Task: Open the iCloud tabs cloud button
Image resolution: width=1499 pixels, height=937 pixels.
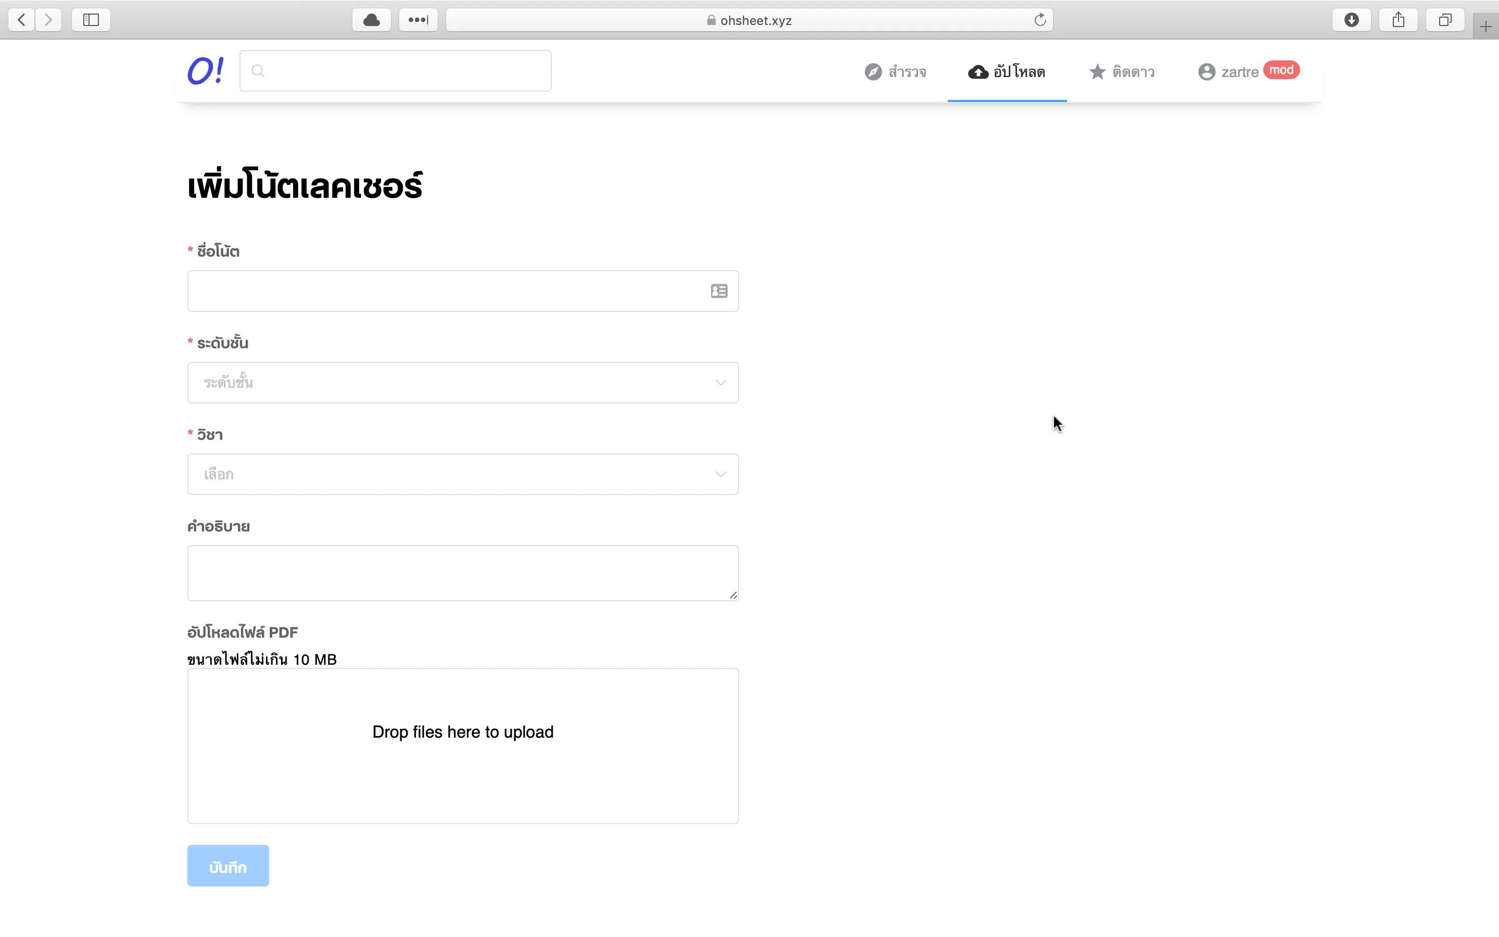Action: [372, 20]
